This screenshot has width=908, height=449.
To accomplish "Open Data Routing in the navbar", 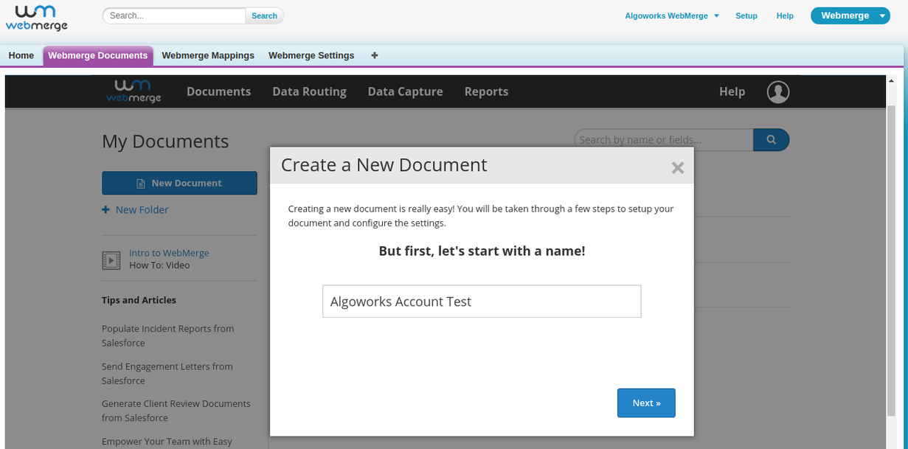I will pyautogui.click(x=309, y=91).
